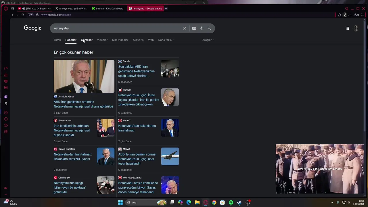
Task: Click large Netanyahu podium photo thumbnail
Action: click(x=84, y=76)
